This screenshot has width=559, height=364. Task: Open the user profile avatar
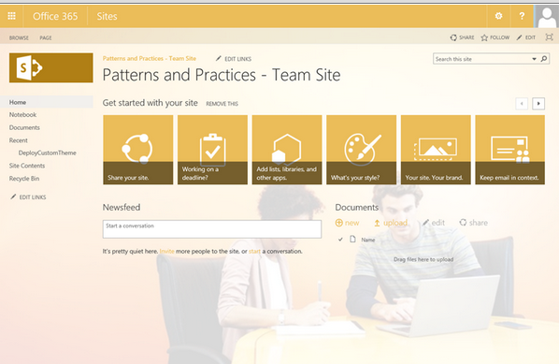547,16
